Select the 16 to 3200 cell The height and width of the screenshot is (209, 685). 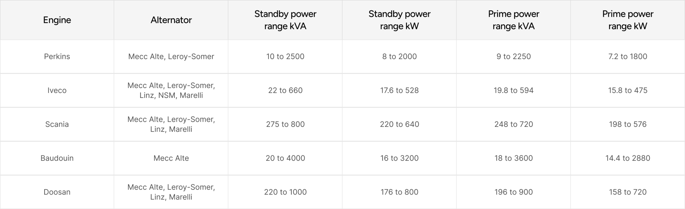pos(399,158)
